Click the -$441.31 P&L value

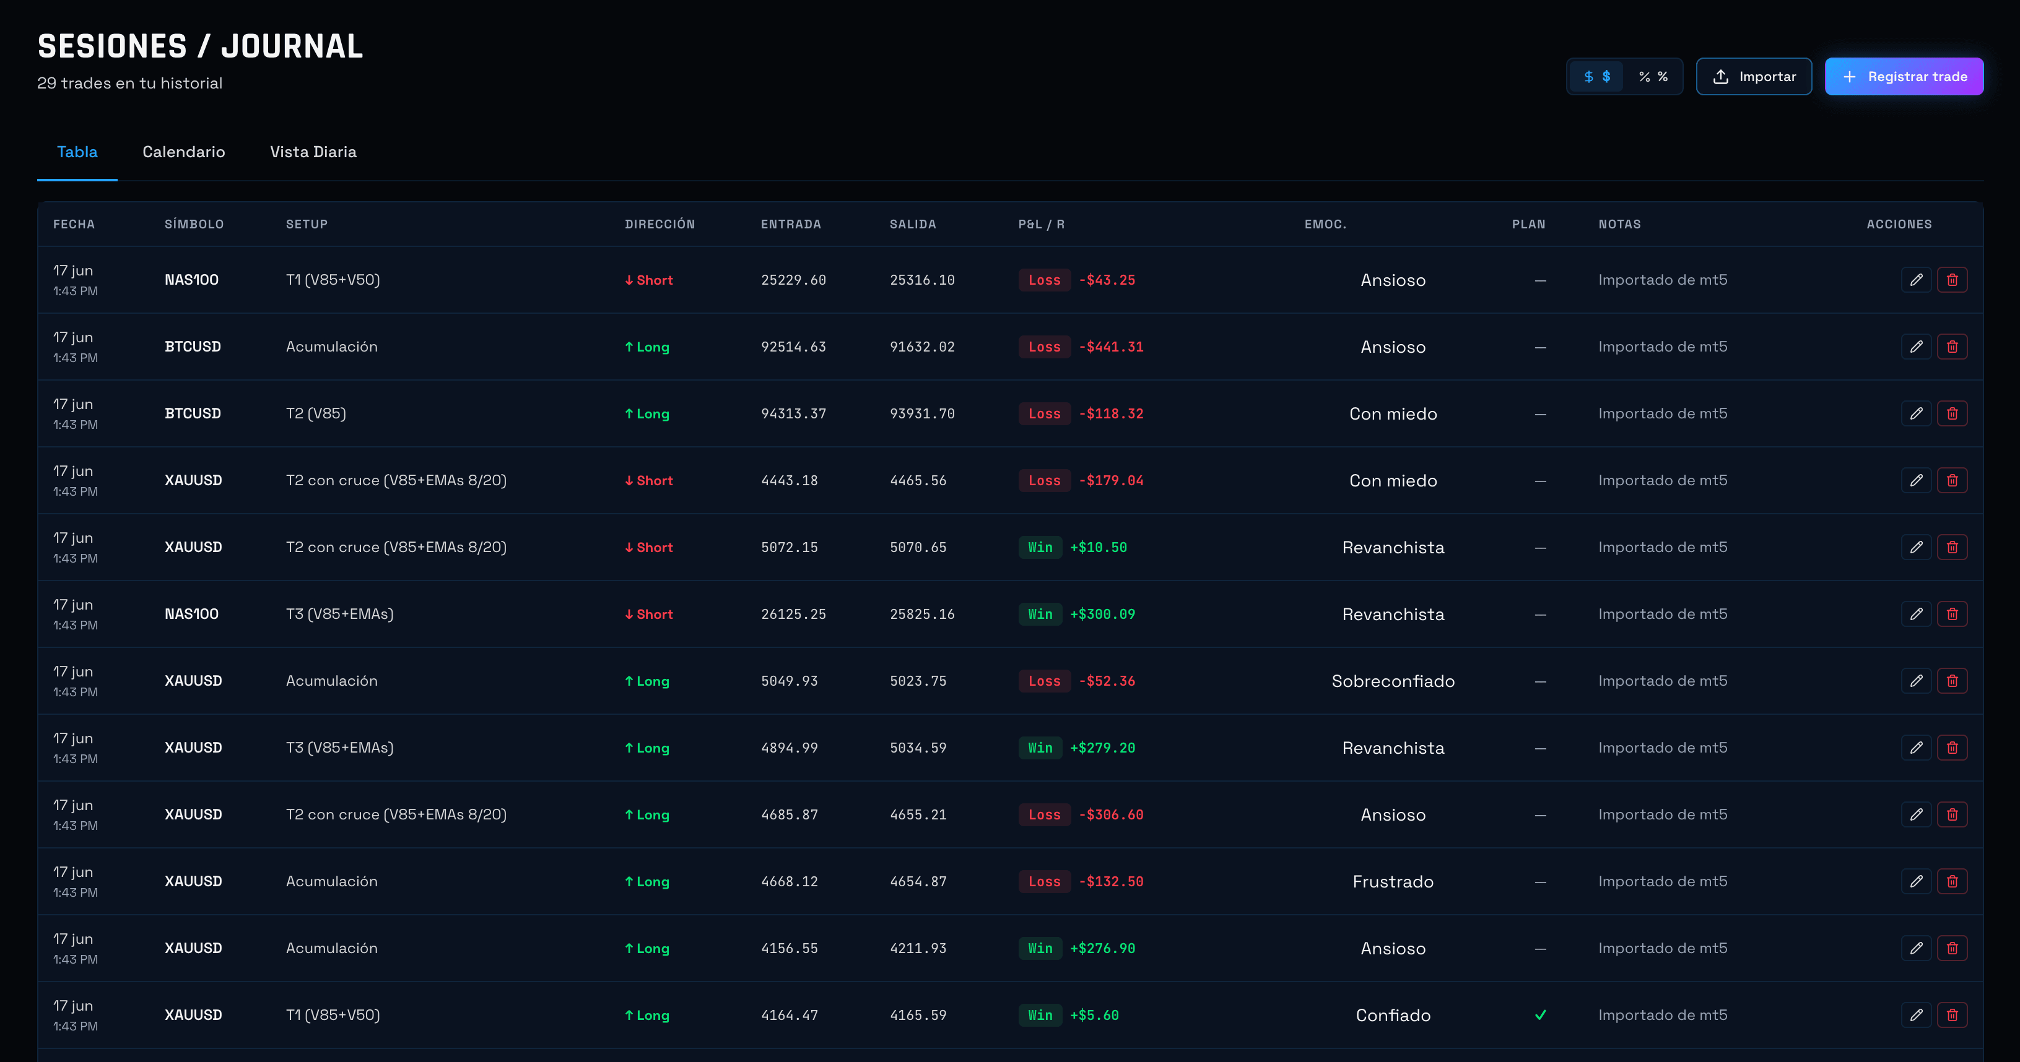click(1110, 347)
